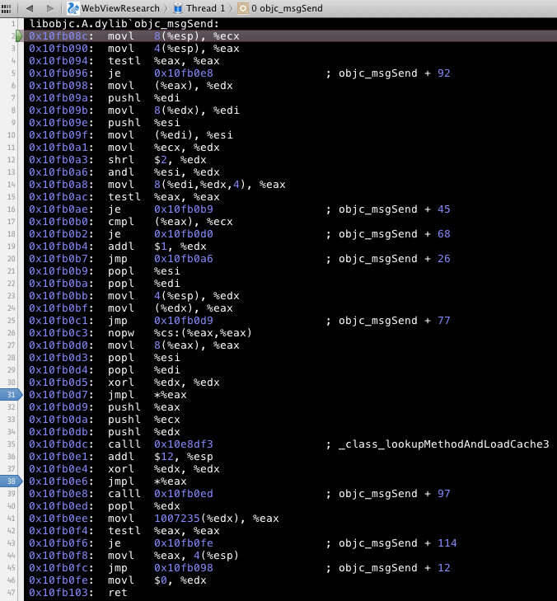Click the green program counter arrow

click(19, 36)
